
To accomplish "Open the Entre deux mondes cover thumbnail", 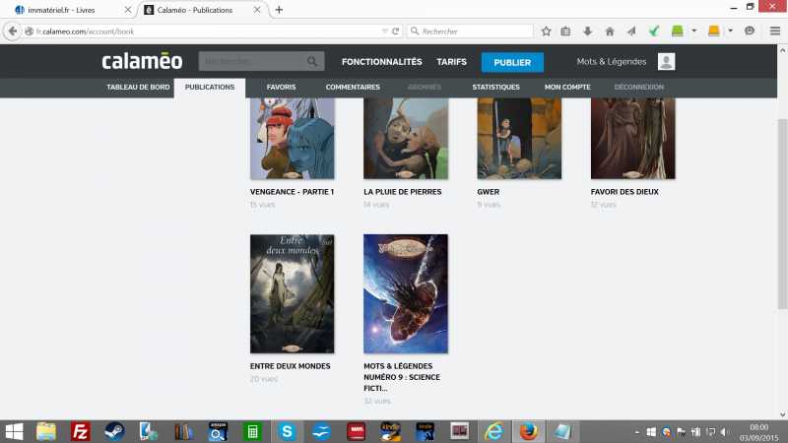I will [292, 293].
